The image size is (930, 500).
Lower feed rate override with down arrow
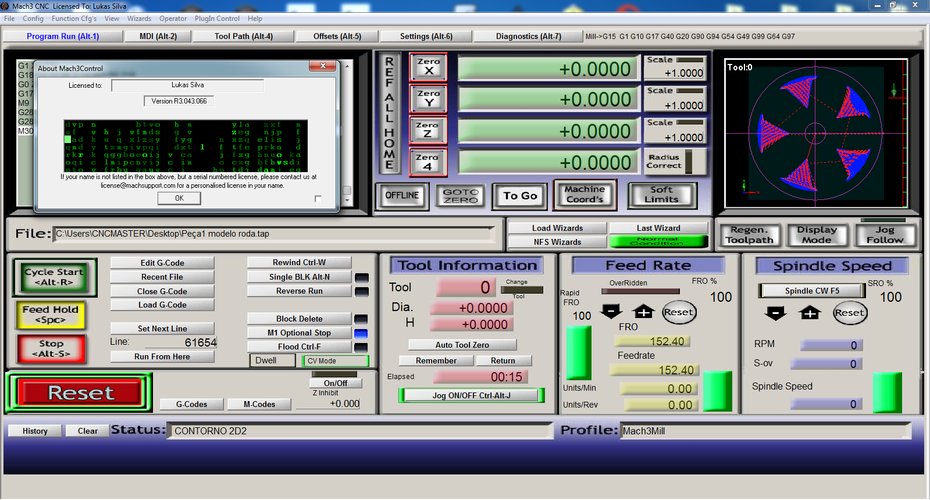click(x=611, y=312)
